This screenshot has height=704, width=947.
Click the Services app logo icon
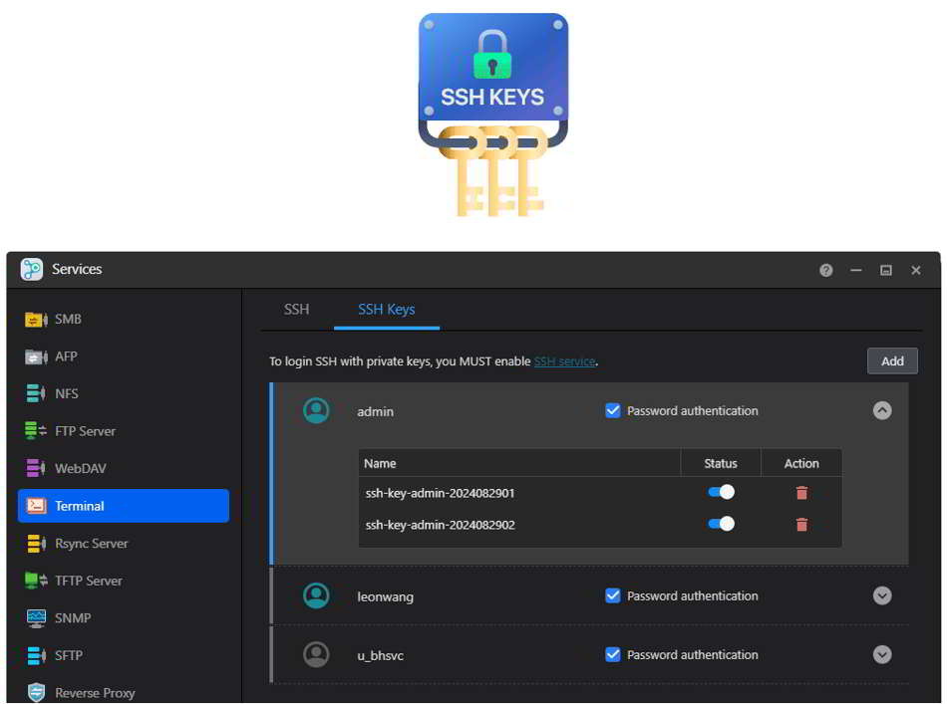point(32,269)
